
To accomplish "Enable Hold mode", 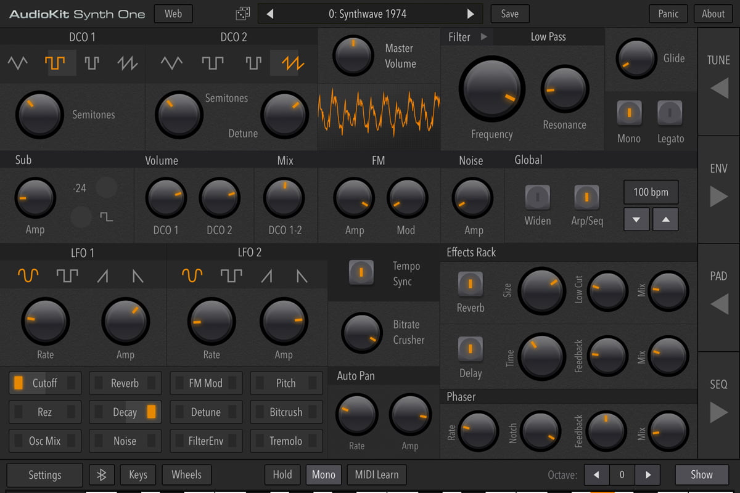I will (x=282, y=475).
